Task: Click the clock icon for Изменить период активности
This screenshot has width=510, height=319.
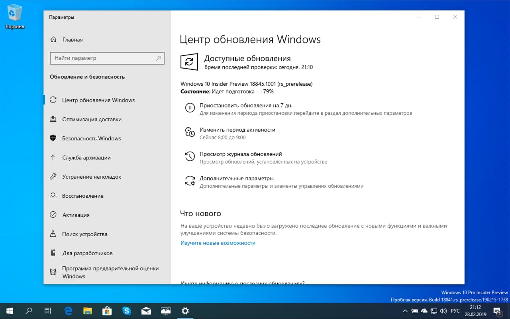Action: pos(190,132)
